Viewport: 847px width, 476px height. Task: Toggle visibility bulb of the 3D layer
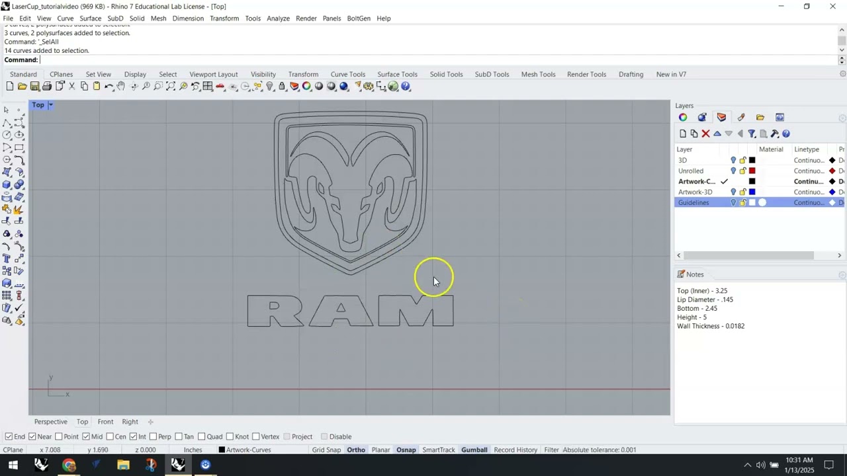[x=733, y=160]
